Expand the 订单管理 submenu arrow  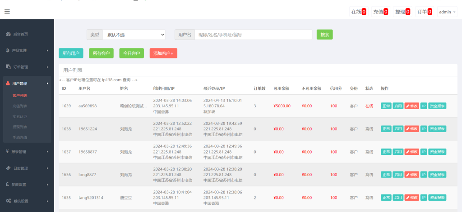point(47,67)
